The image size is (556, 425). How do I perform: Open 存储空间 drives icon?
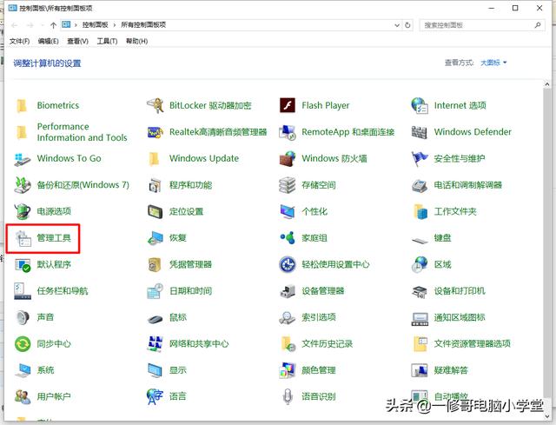click(x=288, y=185)
